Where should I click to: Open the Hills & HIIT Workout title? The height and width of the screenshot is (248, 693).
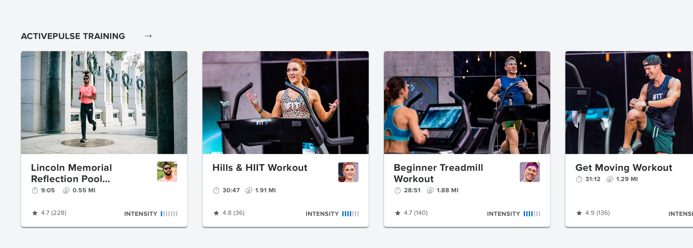coord(260,168)
